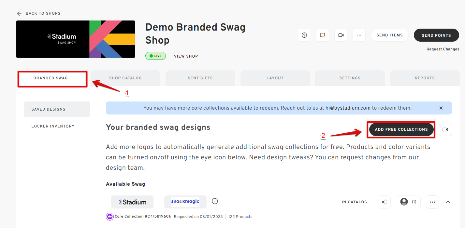This screenshot has width=465, height=228.
Task: Dismiss the core collections info banner
Action: point(441,108)
